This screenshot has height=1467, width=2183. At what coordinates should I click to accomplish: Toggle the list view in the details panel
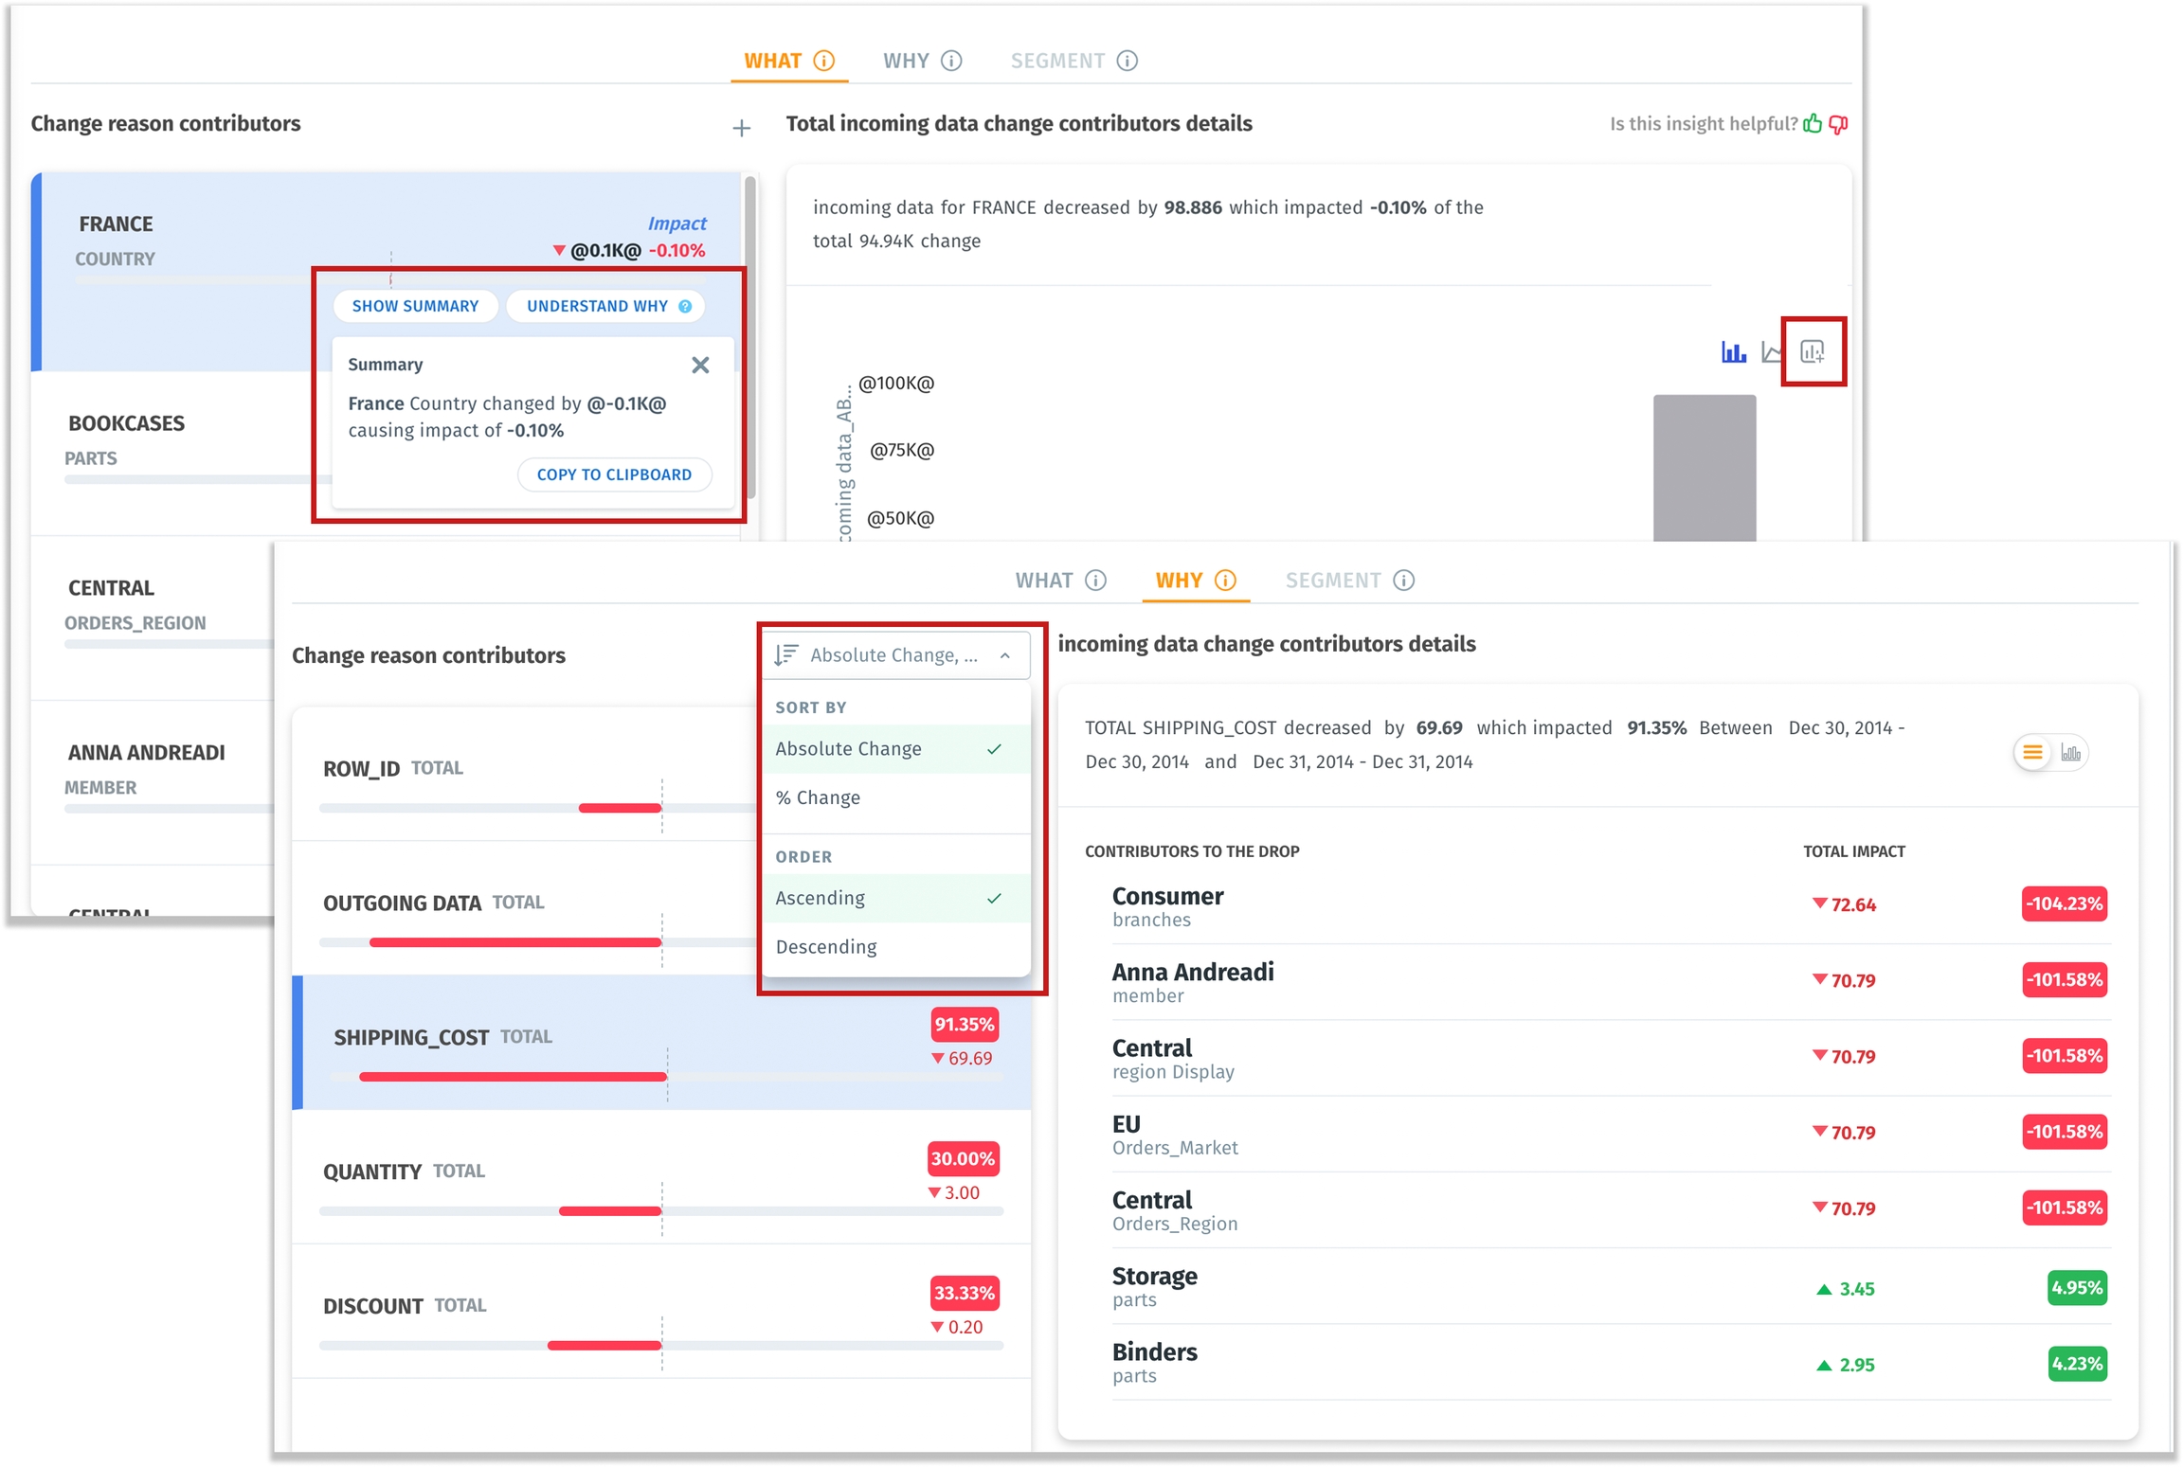click(2031, 753)
